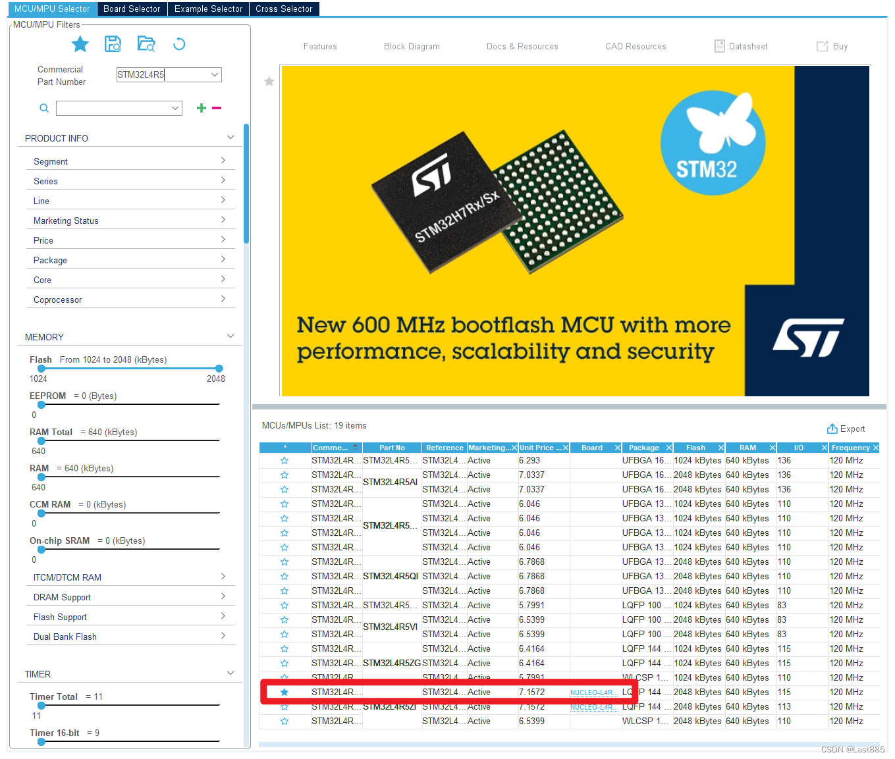Expand the DRAM Support filter
The image size is (895, 759).
223,596
